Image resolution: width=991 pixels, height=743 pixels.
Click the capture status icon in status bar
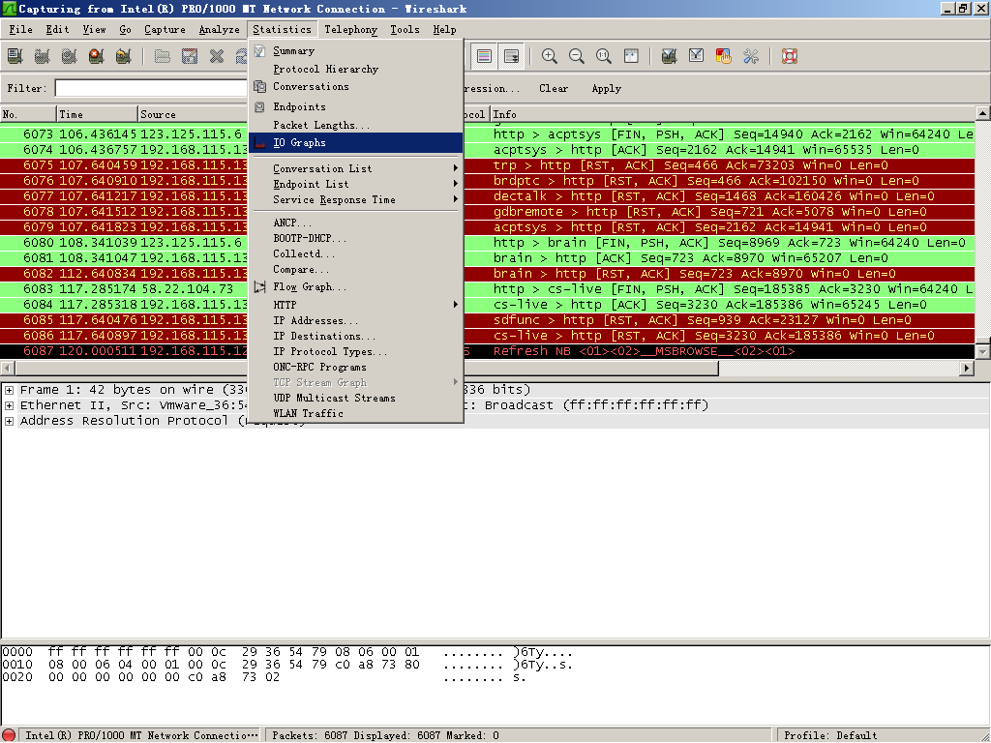coord(9,735)
